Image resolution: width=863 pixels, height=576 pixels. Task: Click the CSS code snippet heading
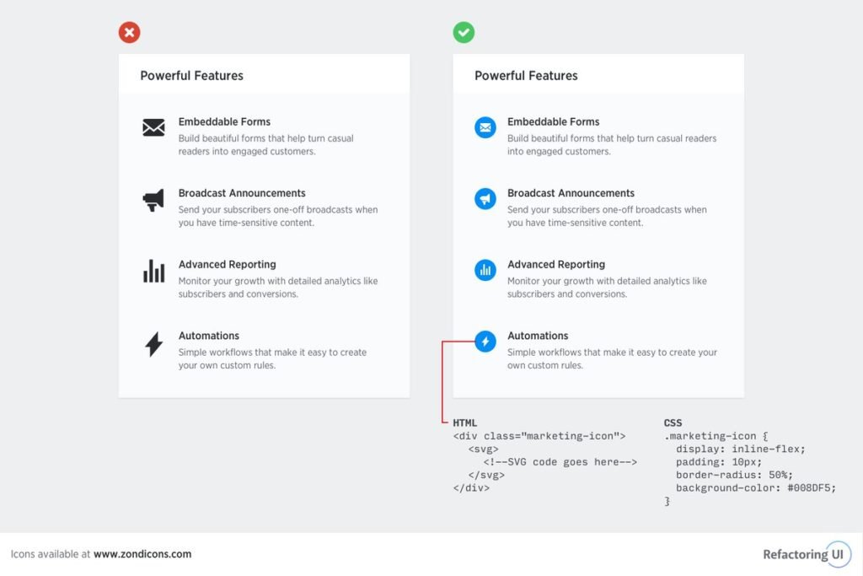coord(673,423)
